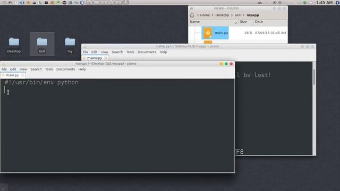Open Search menu in the mainw.py pluma window

pyautogui.click(x=117, y=52)
